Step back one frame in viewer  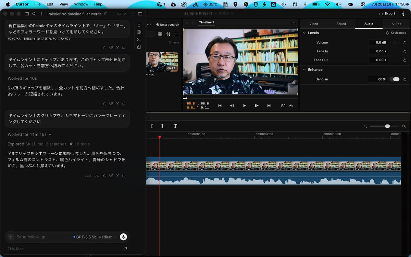tap(232, 106)
